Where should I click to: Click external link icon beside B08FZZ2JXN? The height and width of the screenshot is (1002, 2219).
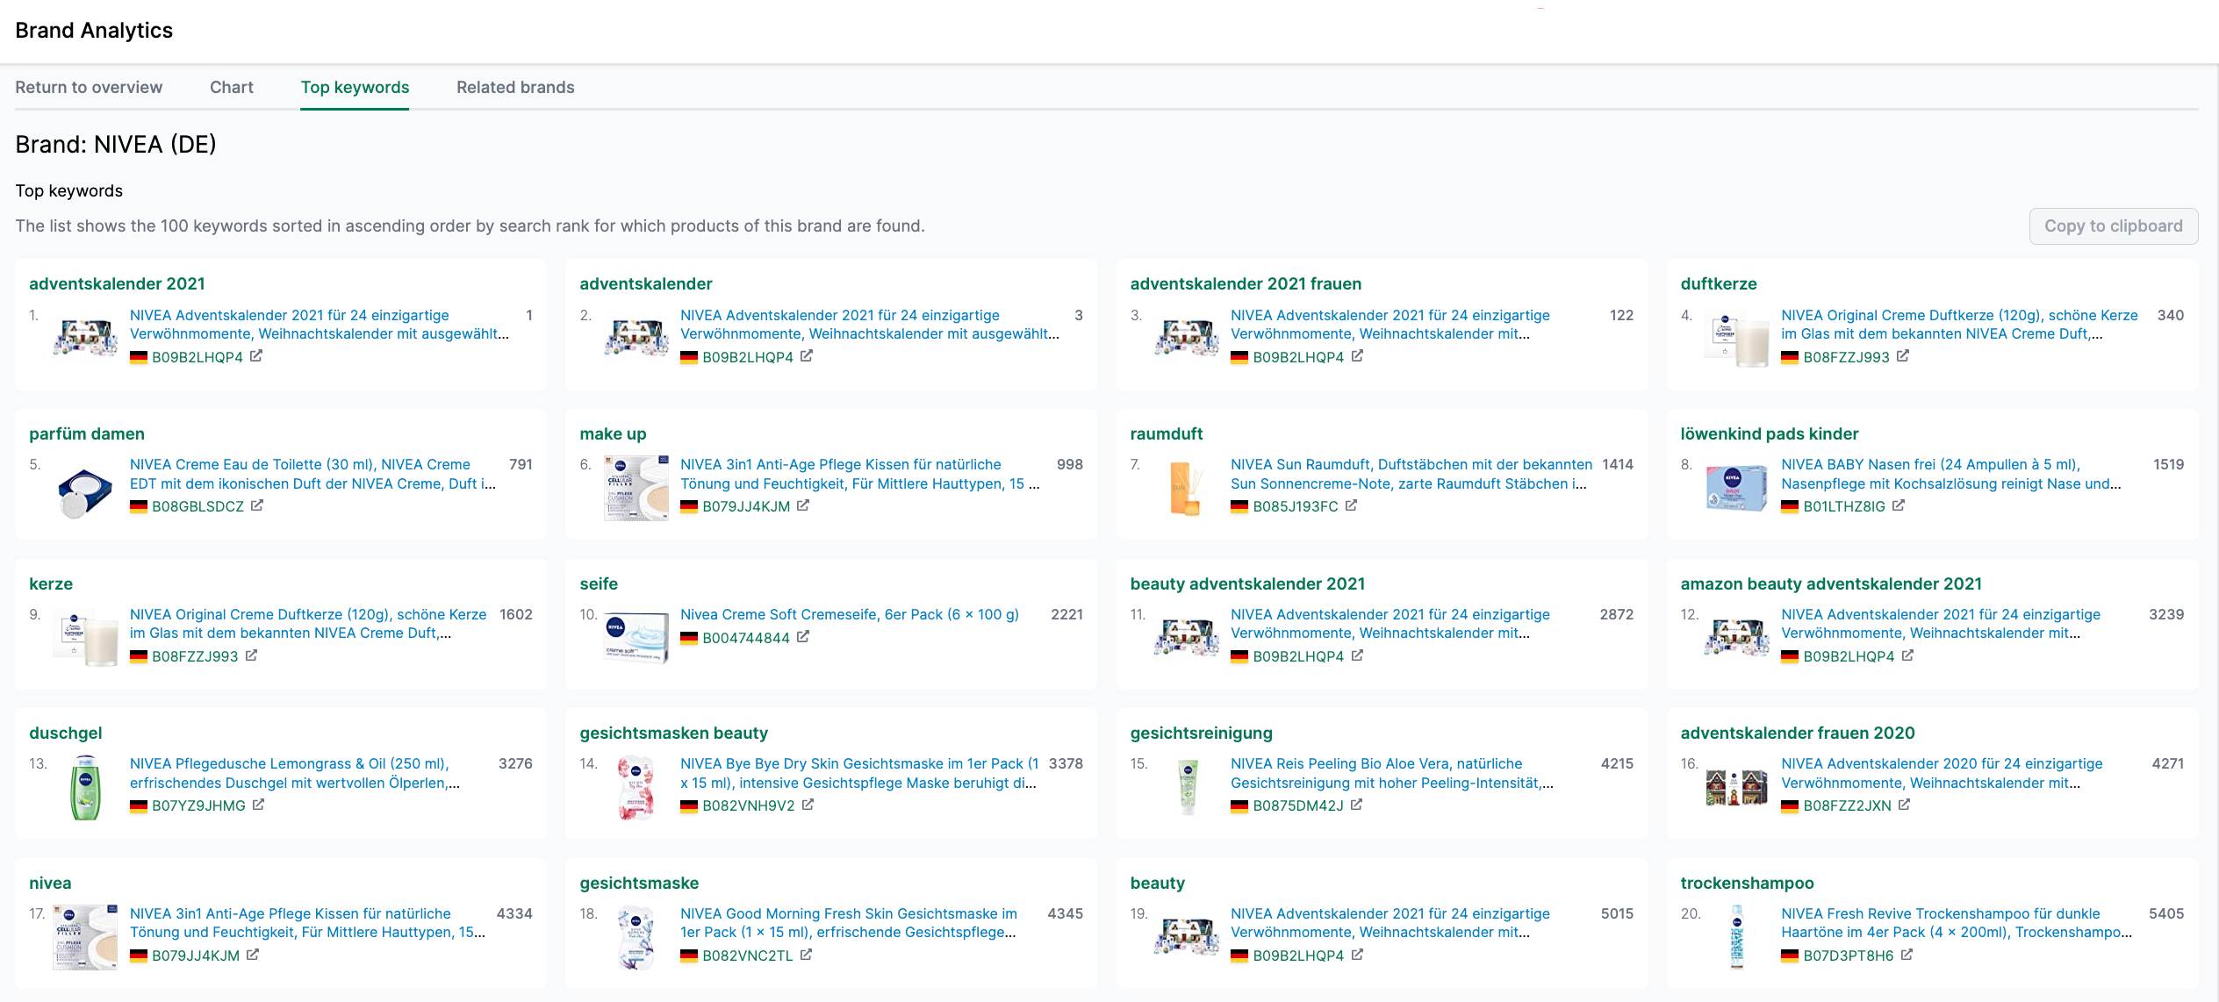(x=1904, y=805)
